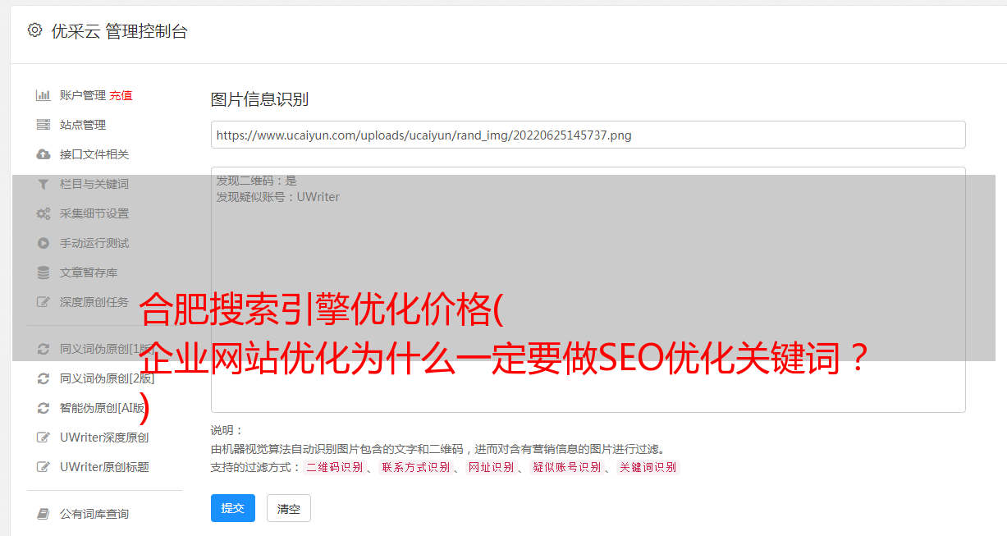The image size is (1007, 536).
Task: Open 采集细节设置 page
Action: pyautogui.click(x=94, y=213)
